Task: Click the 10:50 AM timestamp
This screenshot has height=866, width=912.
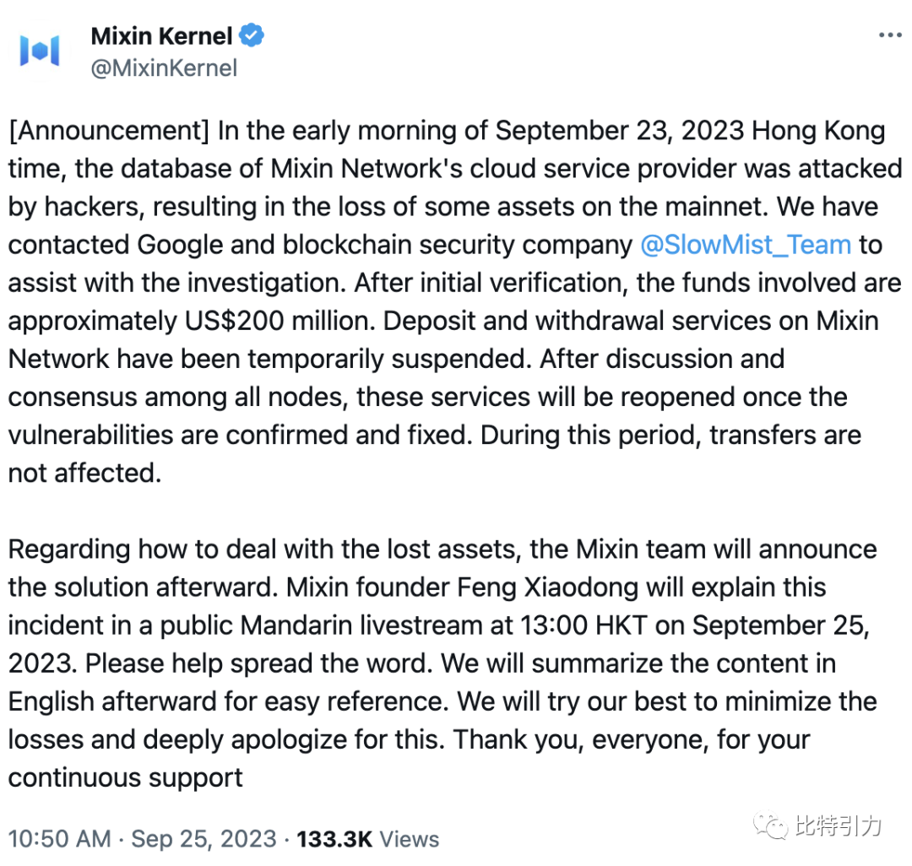Action: coord(59,839)
